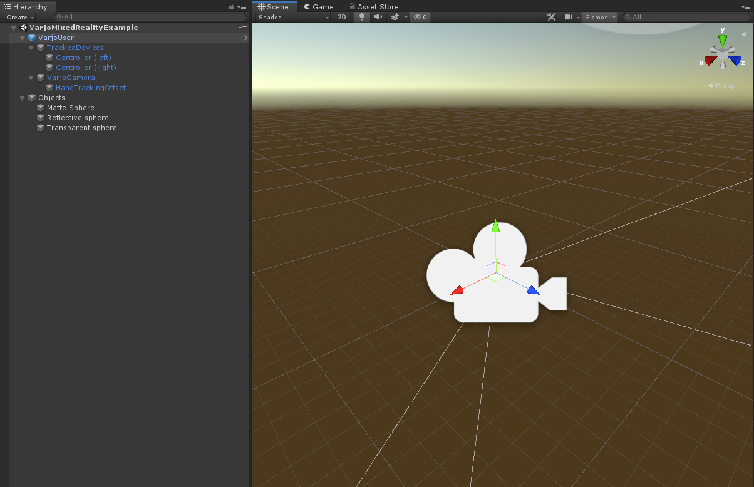Toggle Persp projection label

point(721,86)
